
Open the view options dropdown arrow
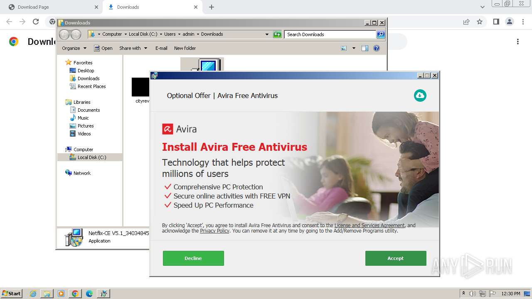tap(354, 48)
